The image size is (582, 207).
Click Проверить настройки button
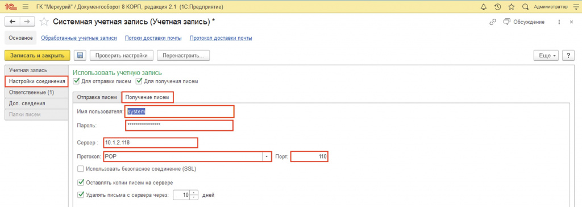[122, 55]
